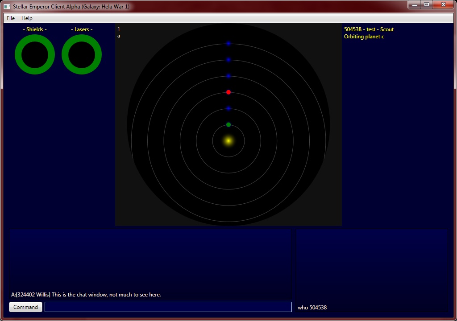The height and width of the screenshot is (321, 457).
Task: Minimize the Stellar Emperor window
Action: [x=414, y=4]
